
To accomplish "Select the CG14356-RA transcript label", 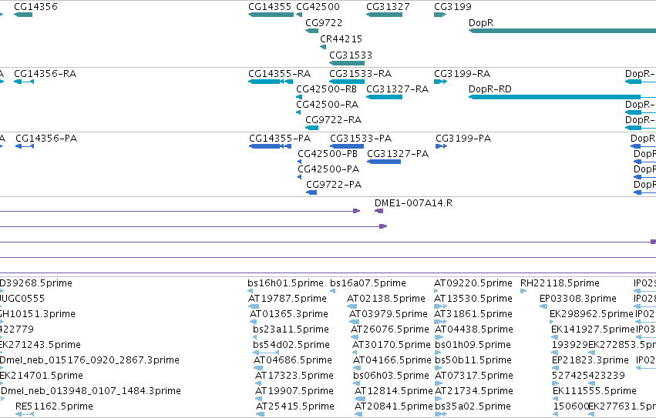I will point(45,74).
